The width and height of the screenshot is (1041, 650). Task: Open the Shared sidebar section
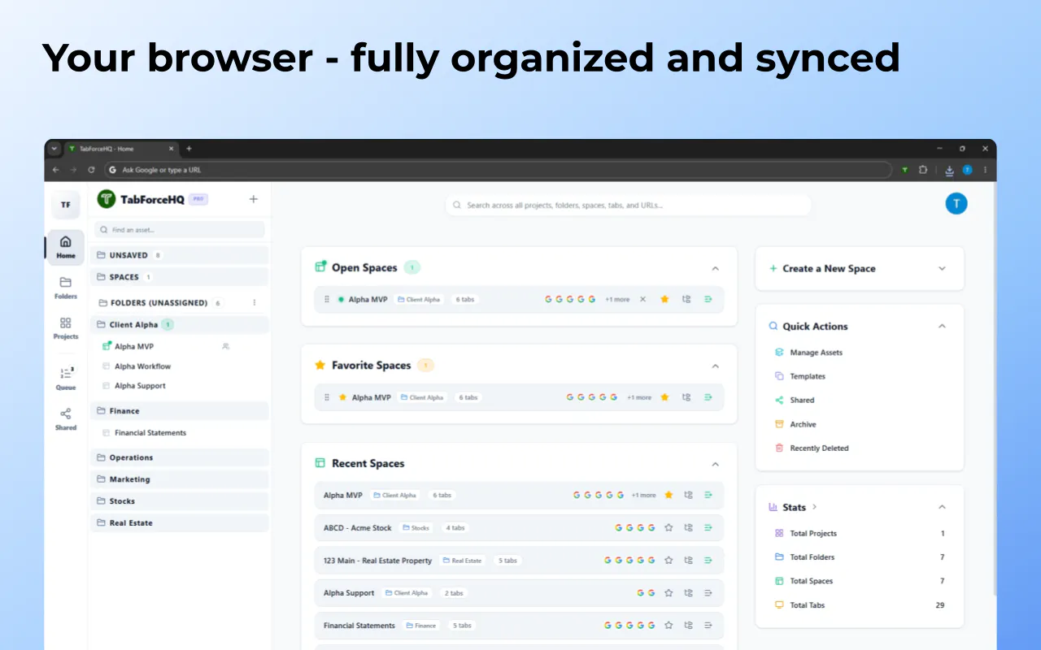click(x=66, y=419)
